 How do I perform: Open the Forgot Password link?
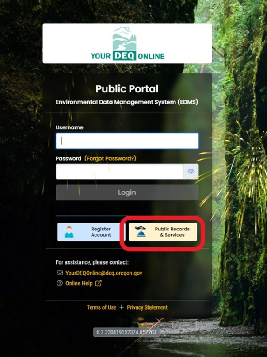pos(111,158)
